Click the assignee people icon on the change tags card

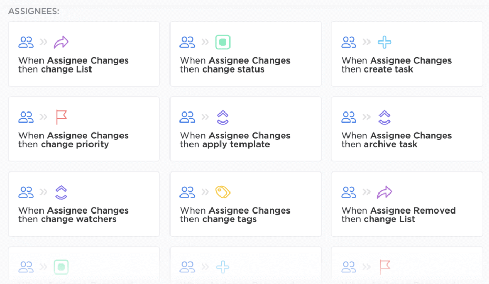click(x=187, y=192)
